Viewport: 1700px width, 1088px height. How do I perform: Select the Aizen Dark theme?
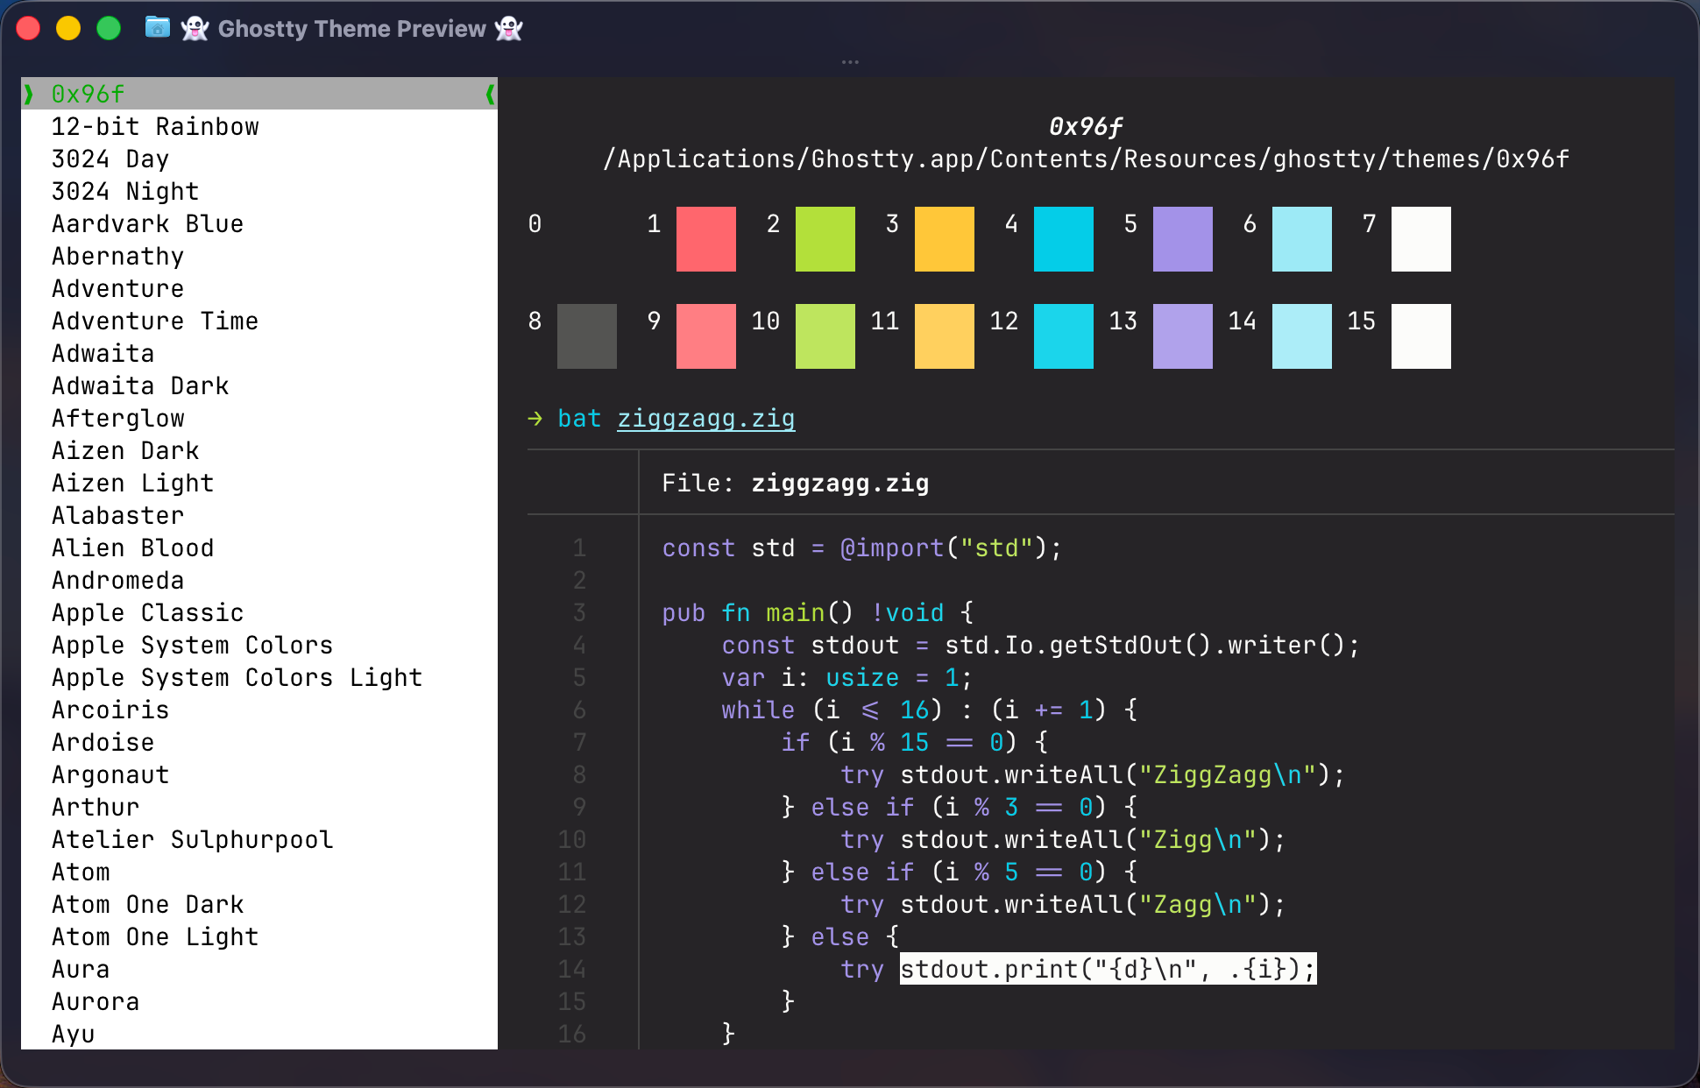tap(259, 450)
